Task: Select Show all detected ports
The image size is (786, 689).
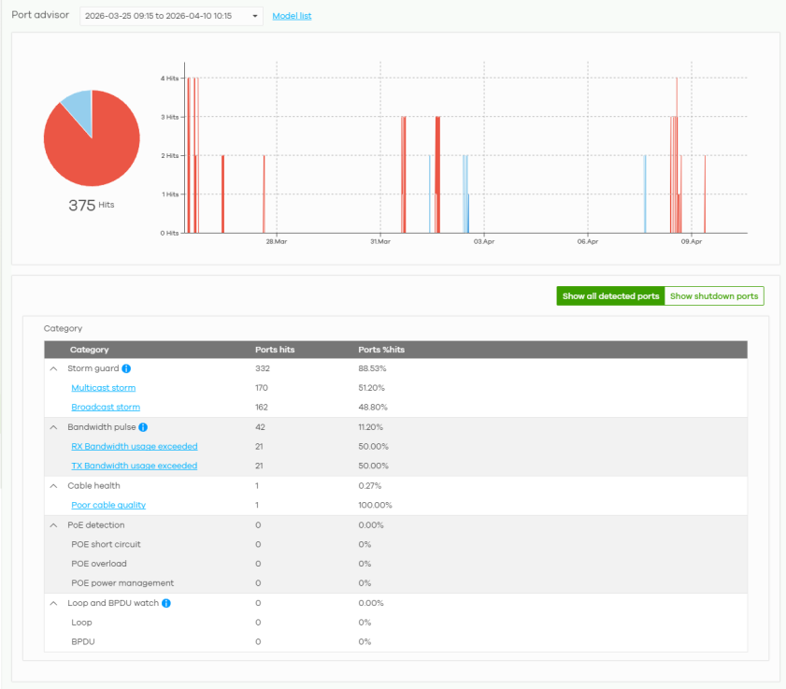Action: (610, 295)
